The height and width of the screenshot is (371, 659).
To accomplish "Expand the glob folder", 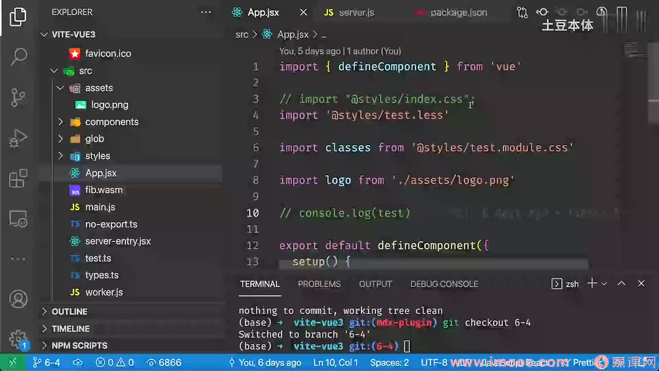I will pos(60,139).
